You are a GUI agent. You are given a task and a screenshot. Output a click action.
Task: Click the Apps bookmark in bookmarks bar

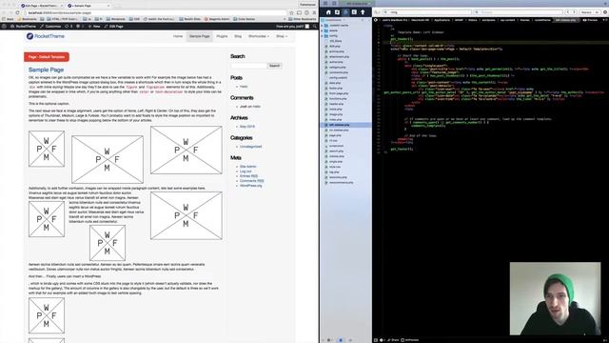[8, 19]
